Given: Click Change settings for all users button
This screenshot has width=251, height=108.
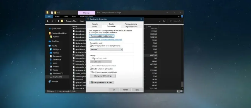Looking at the screenshot, I should pos(102,83).
